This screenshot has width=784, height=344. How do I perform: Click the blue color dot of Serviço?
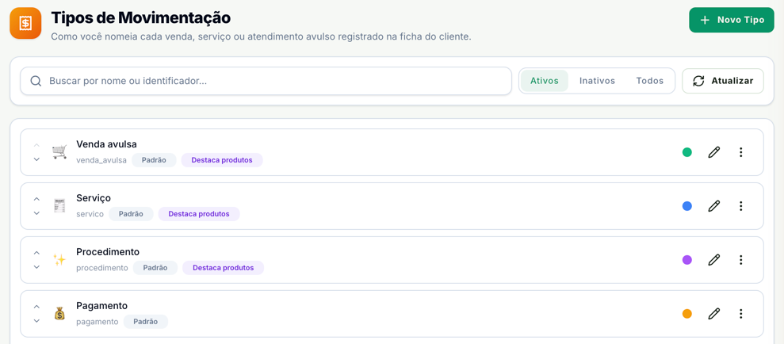click(687, 206)
